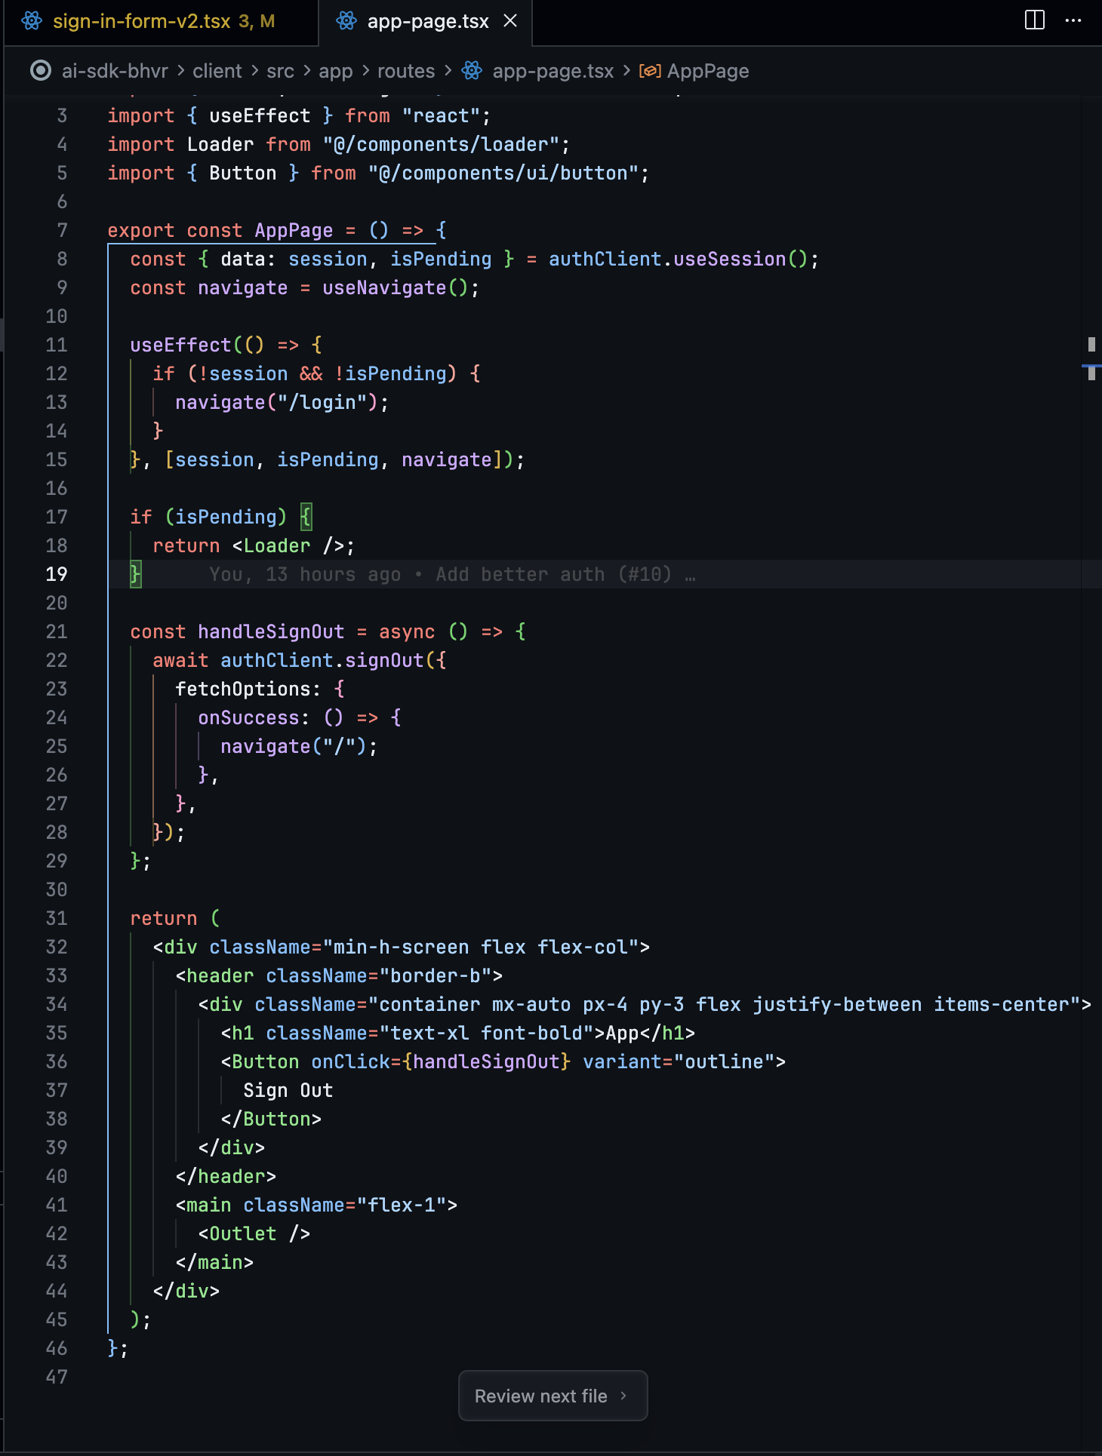This screenshot has width=1102, height=1456.
Task: Click the "@/components/ui/button" import path
Action: point(503,174)
